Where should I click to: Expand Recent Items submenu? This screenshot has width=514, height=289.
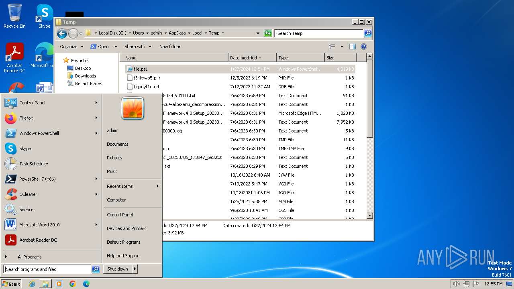click(133, 186)
